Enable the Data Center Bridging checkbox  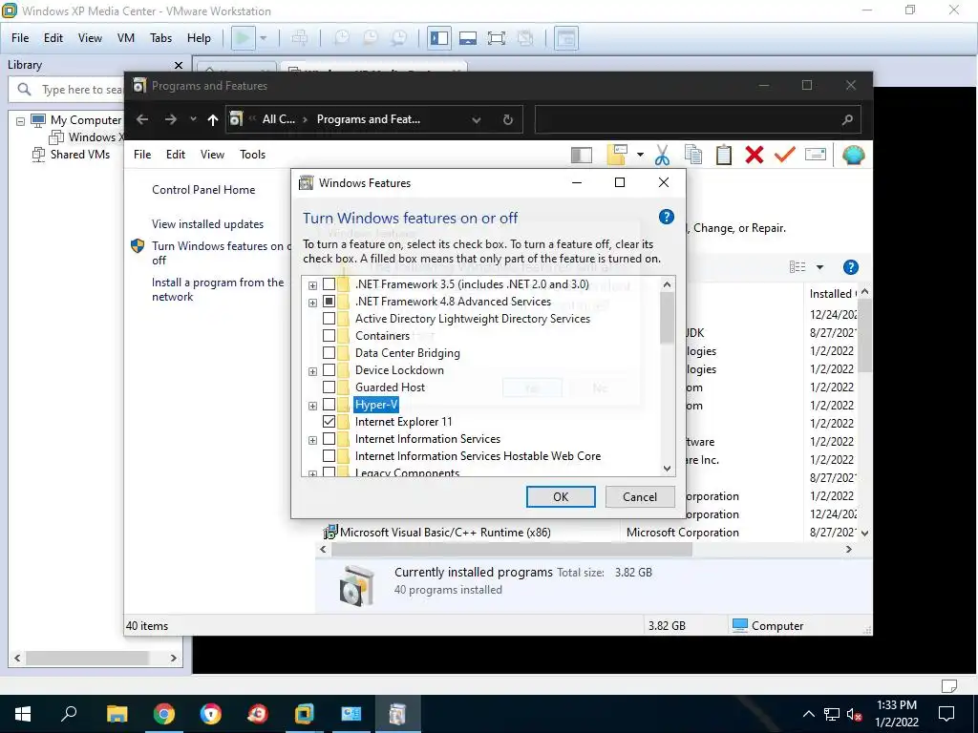[329, 353]
